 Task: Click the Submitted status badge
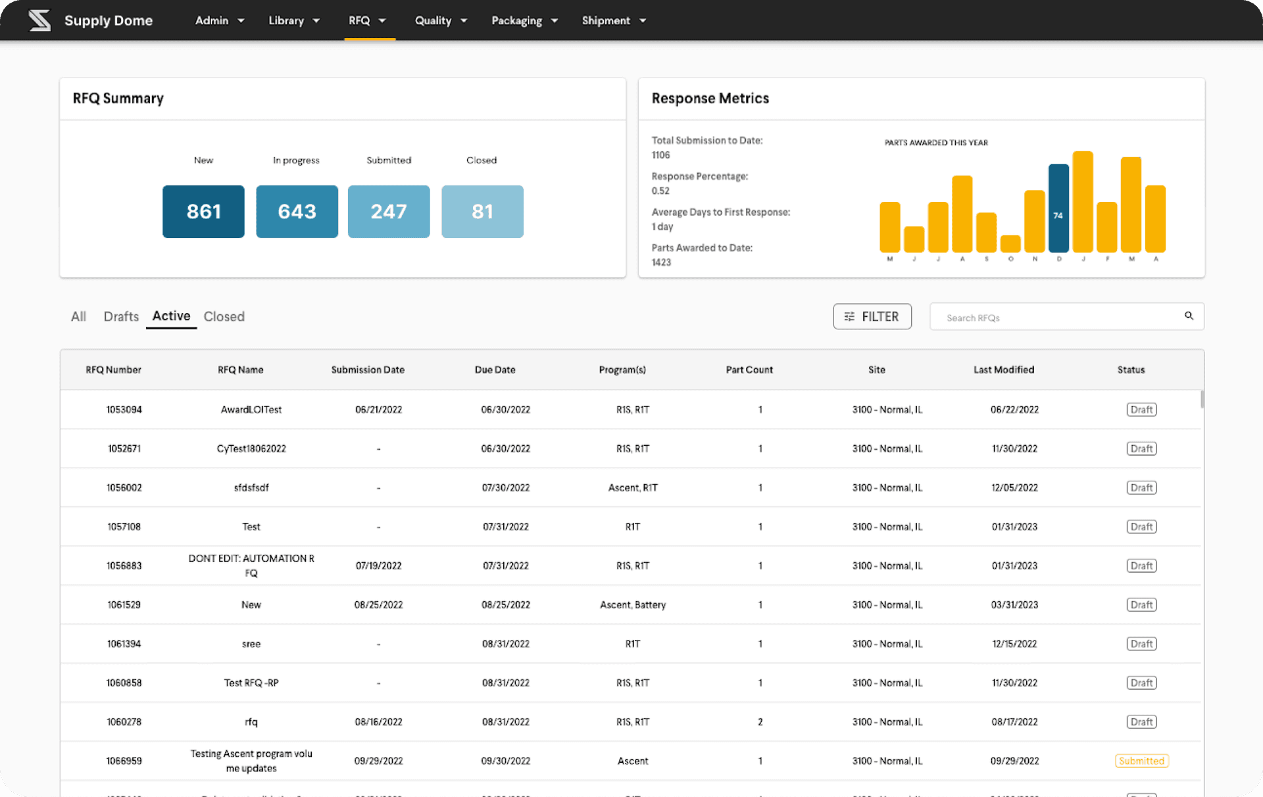[1141, 761]
